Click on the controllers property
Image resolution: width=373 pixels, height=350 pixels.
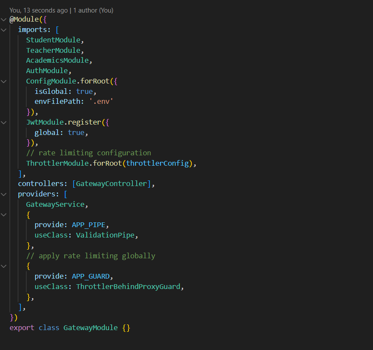(x=41, y=184)
